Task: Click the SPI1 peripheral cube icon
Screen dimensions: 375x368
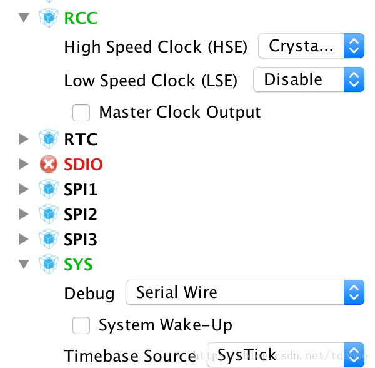Action: coord(48,189)
